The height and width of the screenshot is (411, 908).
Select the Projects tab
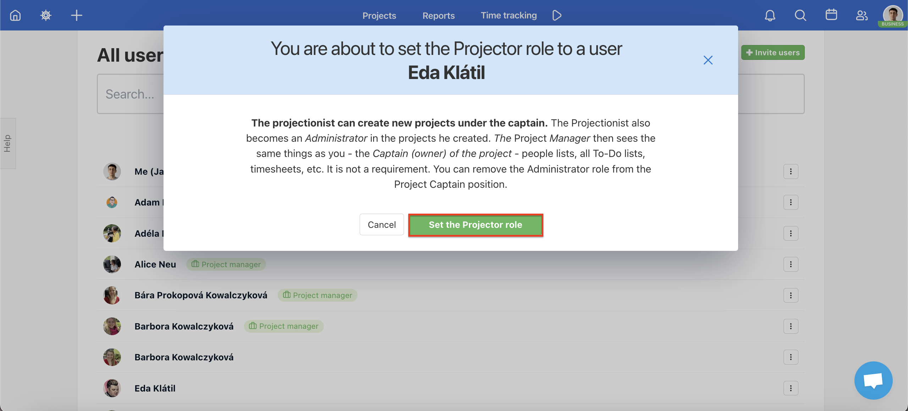(x=379, y=16)
